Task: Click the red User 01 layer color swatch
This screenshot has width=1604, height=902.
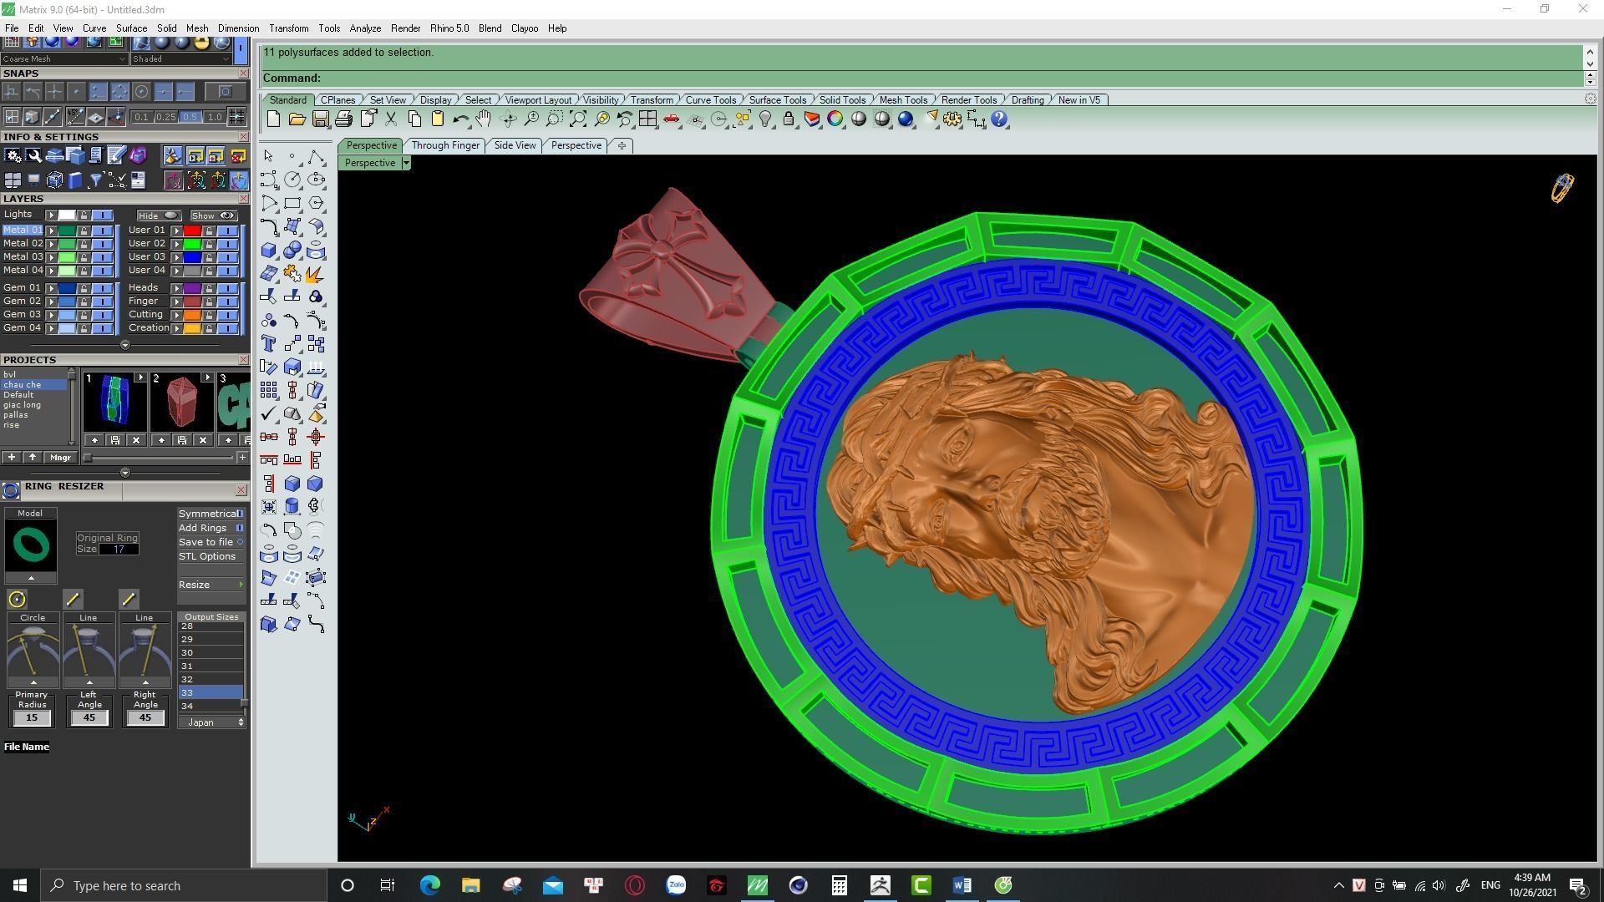Action: click(192, 231)
